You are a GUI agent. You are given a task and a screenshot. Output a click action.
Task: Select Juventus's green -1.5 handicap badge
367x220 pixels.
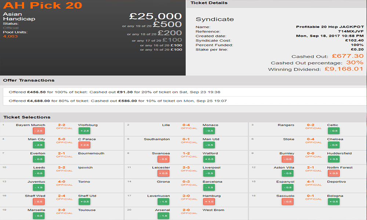click(x=39, y=187)
